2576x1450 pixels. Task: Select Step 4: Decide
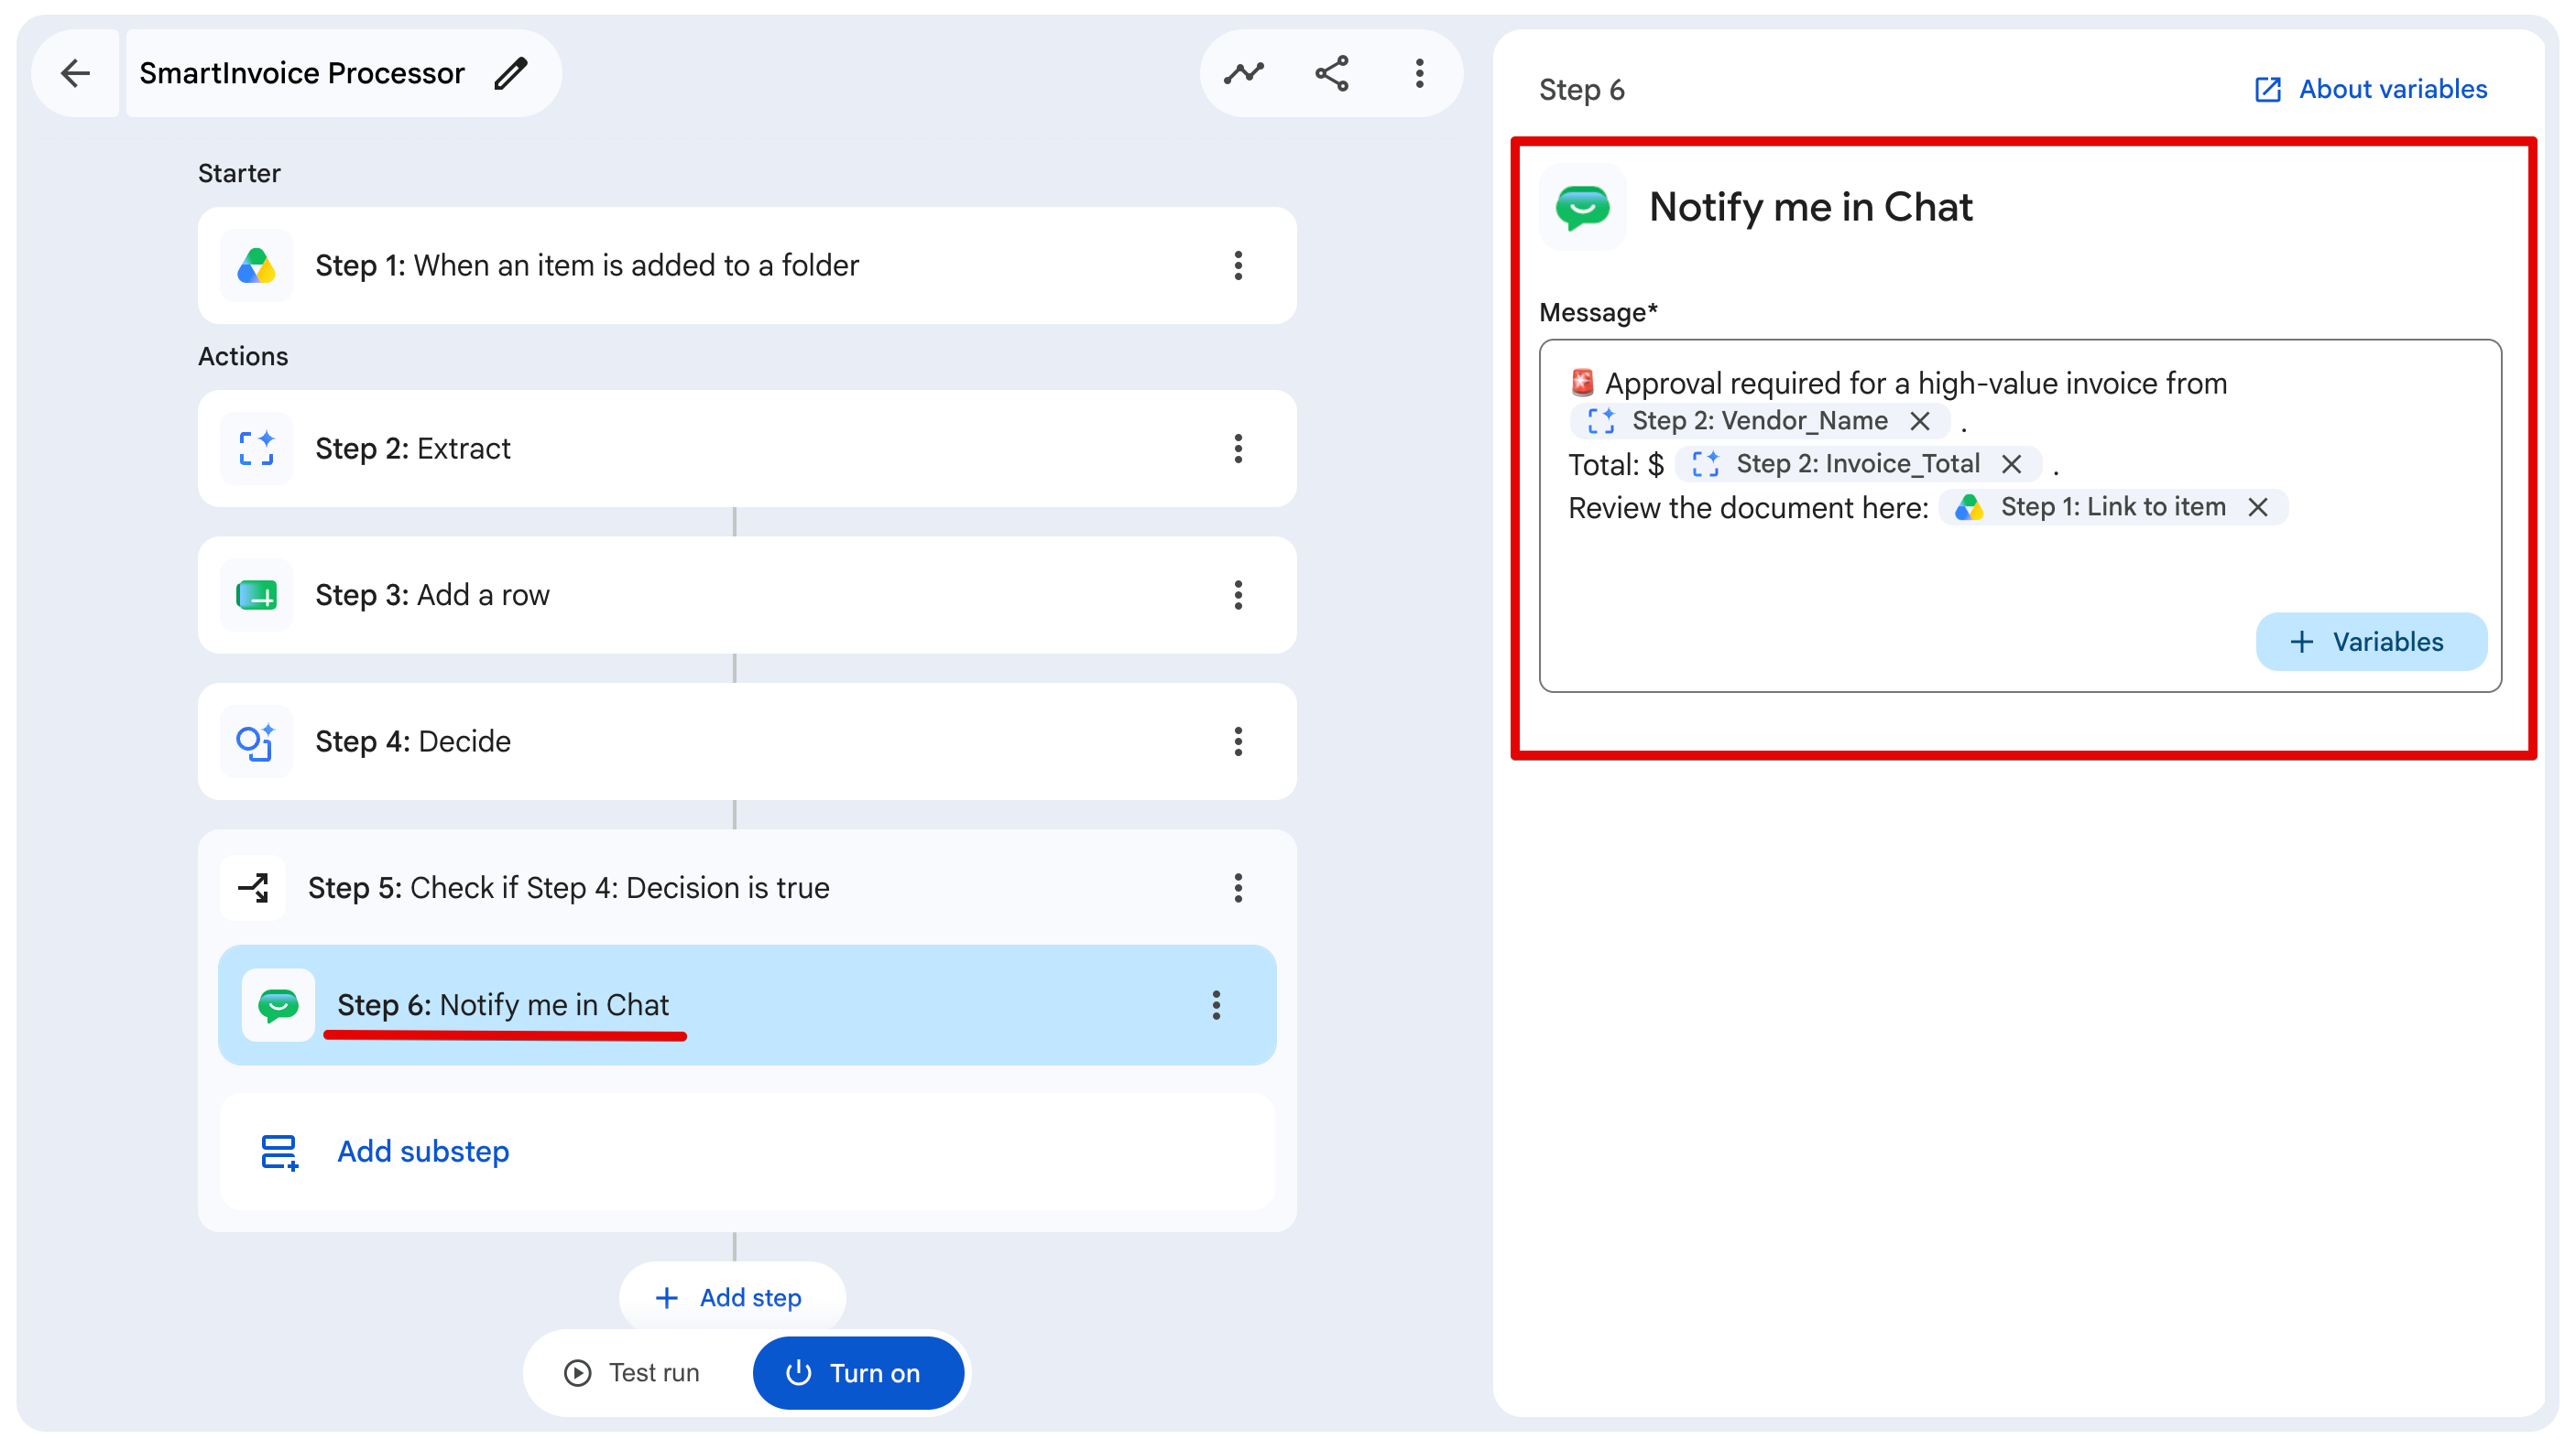pyautogui.click(x=747, y=741)
